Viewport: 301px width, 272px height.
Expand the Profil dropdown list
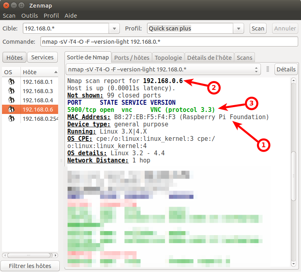(x=239, y=28)
